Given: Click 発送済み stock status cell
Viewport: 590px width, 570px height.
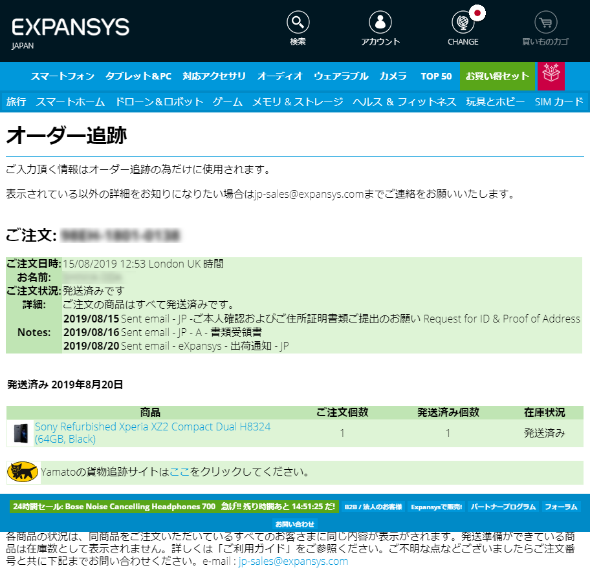Looking at the screenshot, I should tap(545, 433).
